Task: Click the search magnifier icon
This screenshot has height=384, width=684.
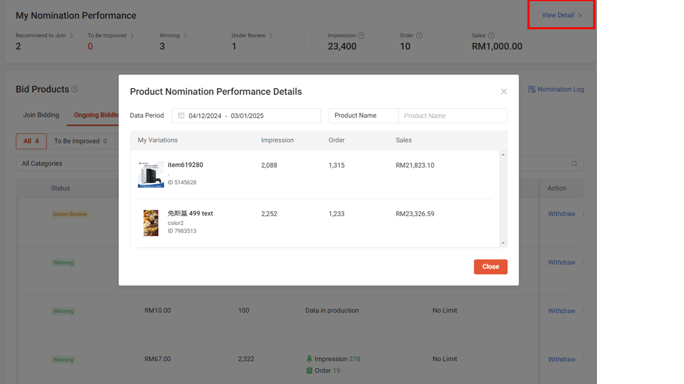Action: click(x=574, y=164)
